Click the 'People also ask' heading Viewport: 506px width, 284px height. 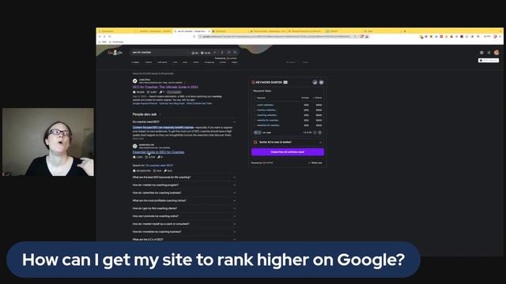coord(145,114)
